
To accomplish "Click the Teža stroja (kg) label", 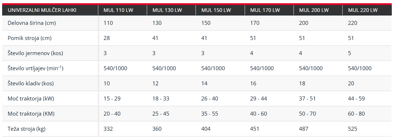I will (27, 129).
